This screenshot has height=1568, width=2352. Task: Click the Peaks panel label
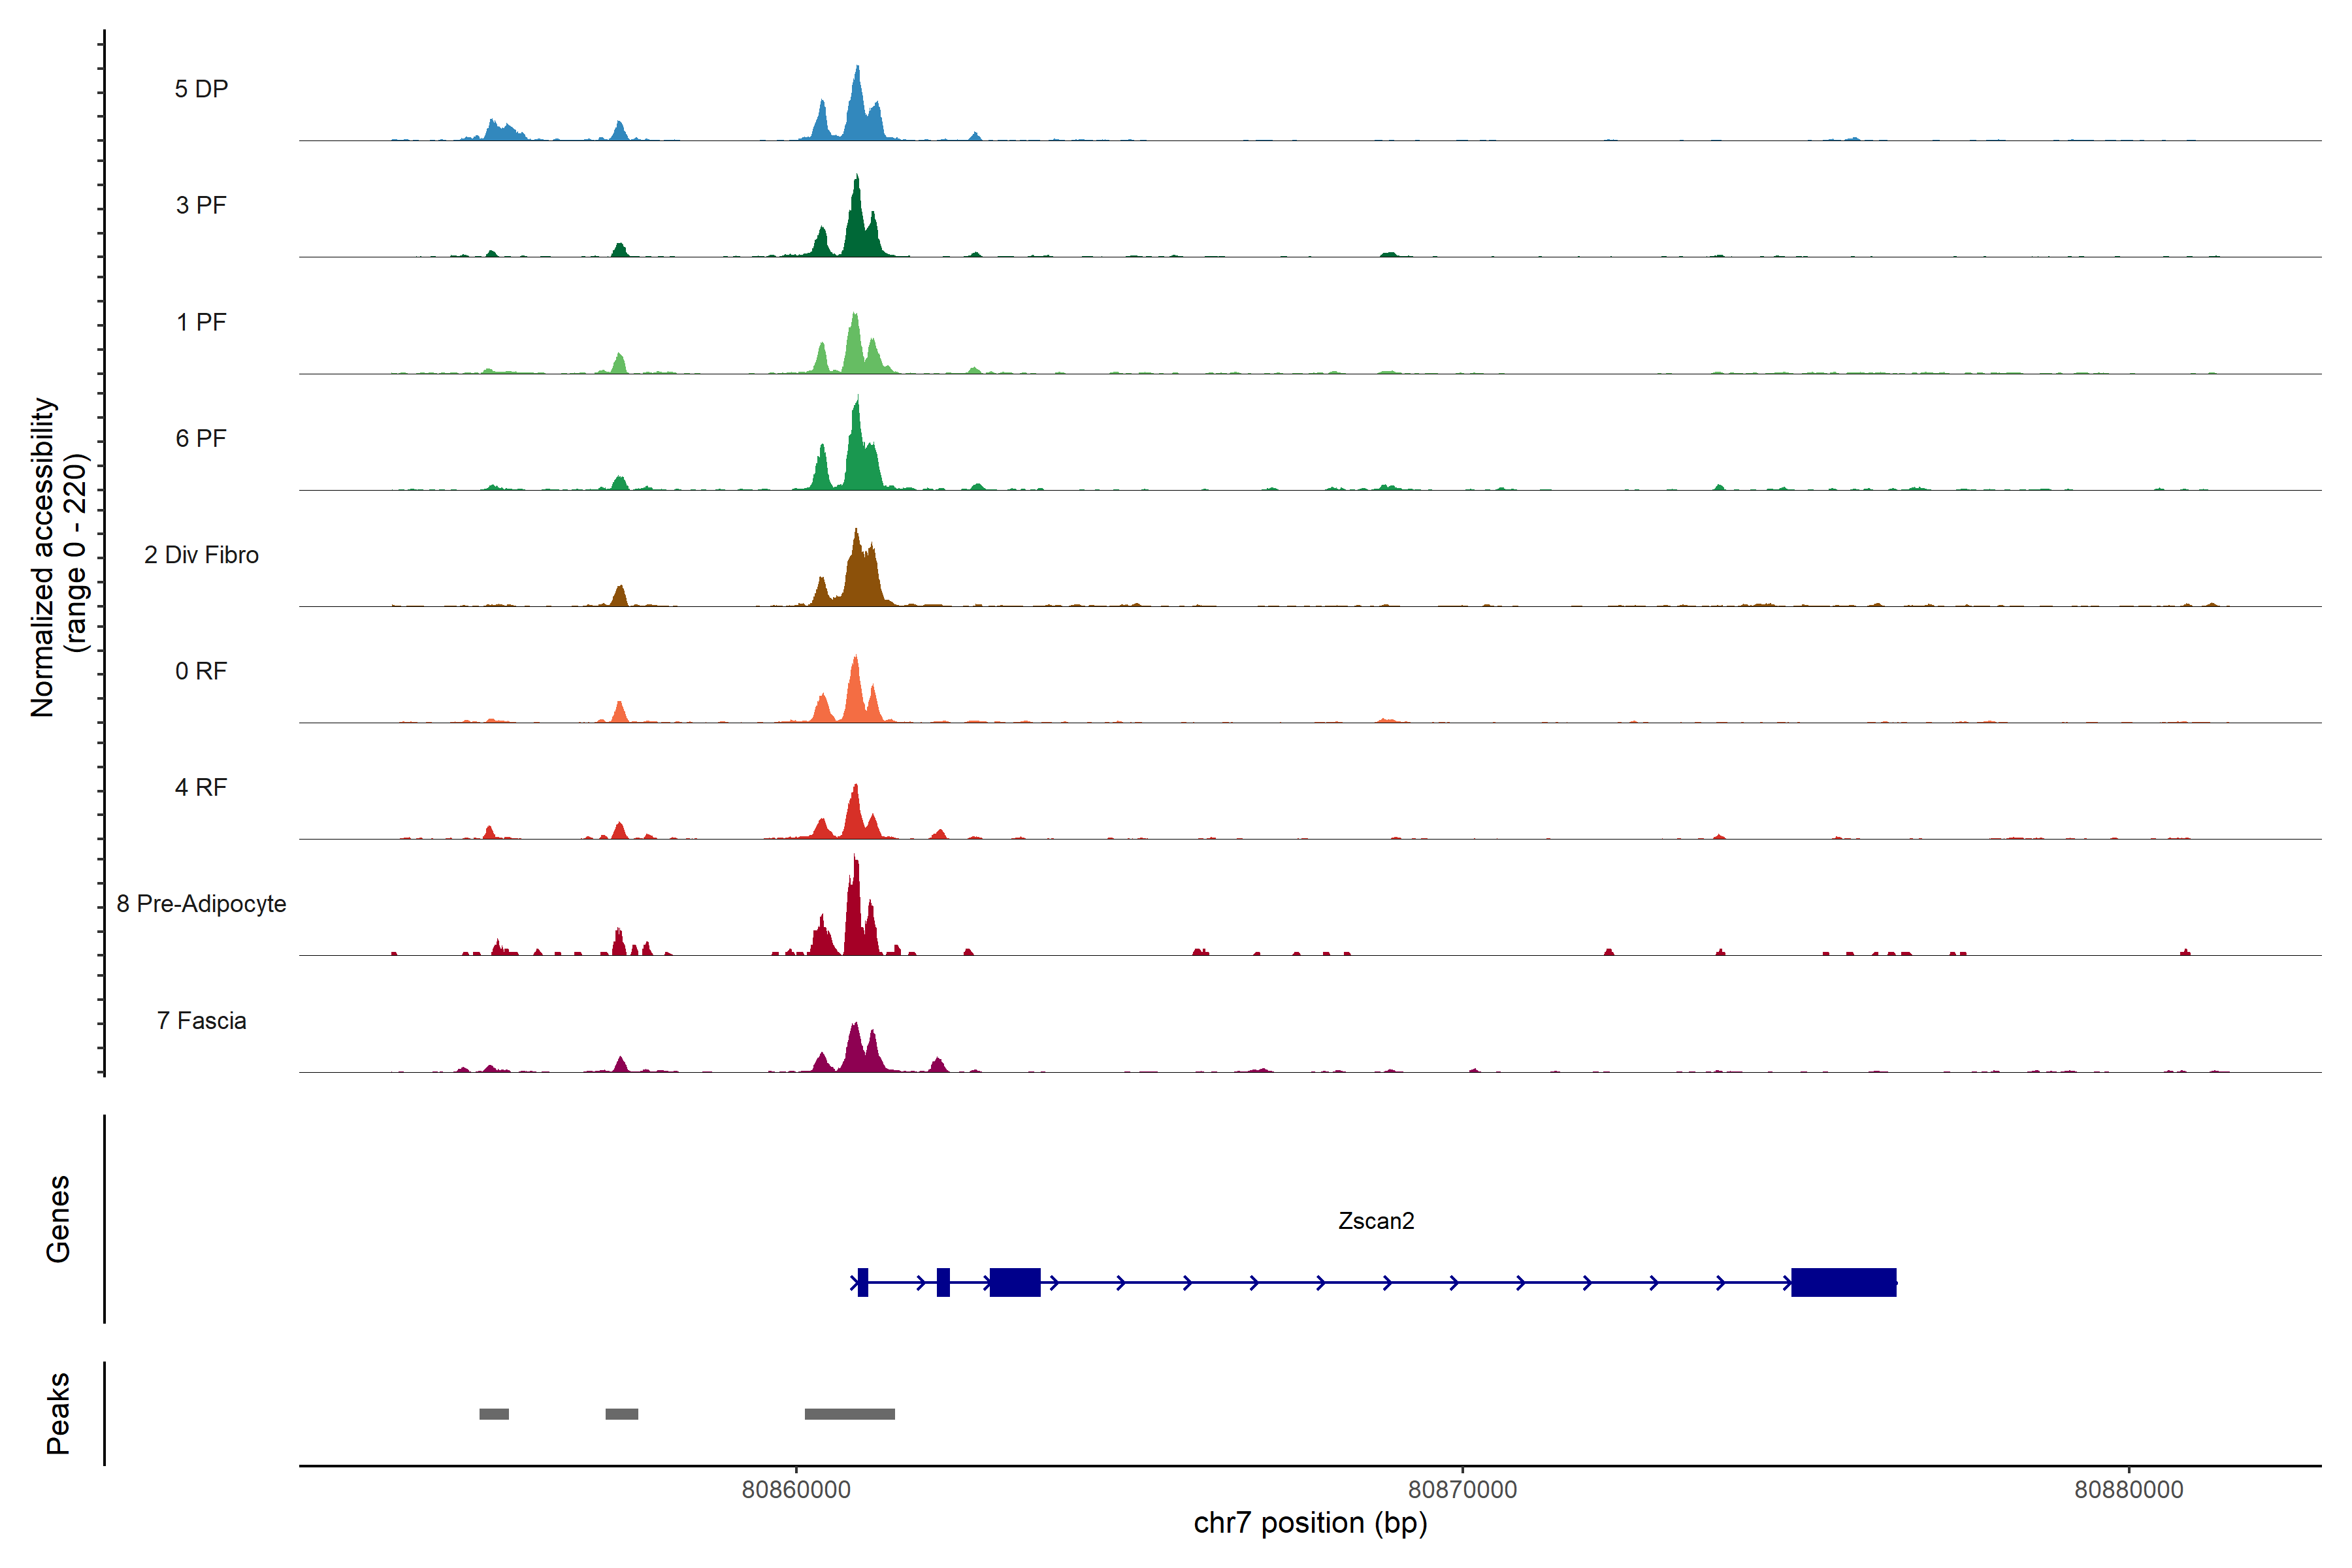pos(58,1413)
